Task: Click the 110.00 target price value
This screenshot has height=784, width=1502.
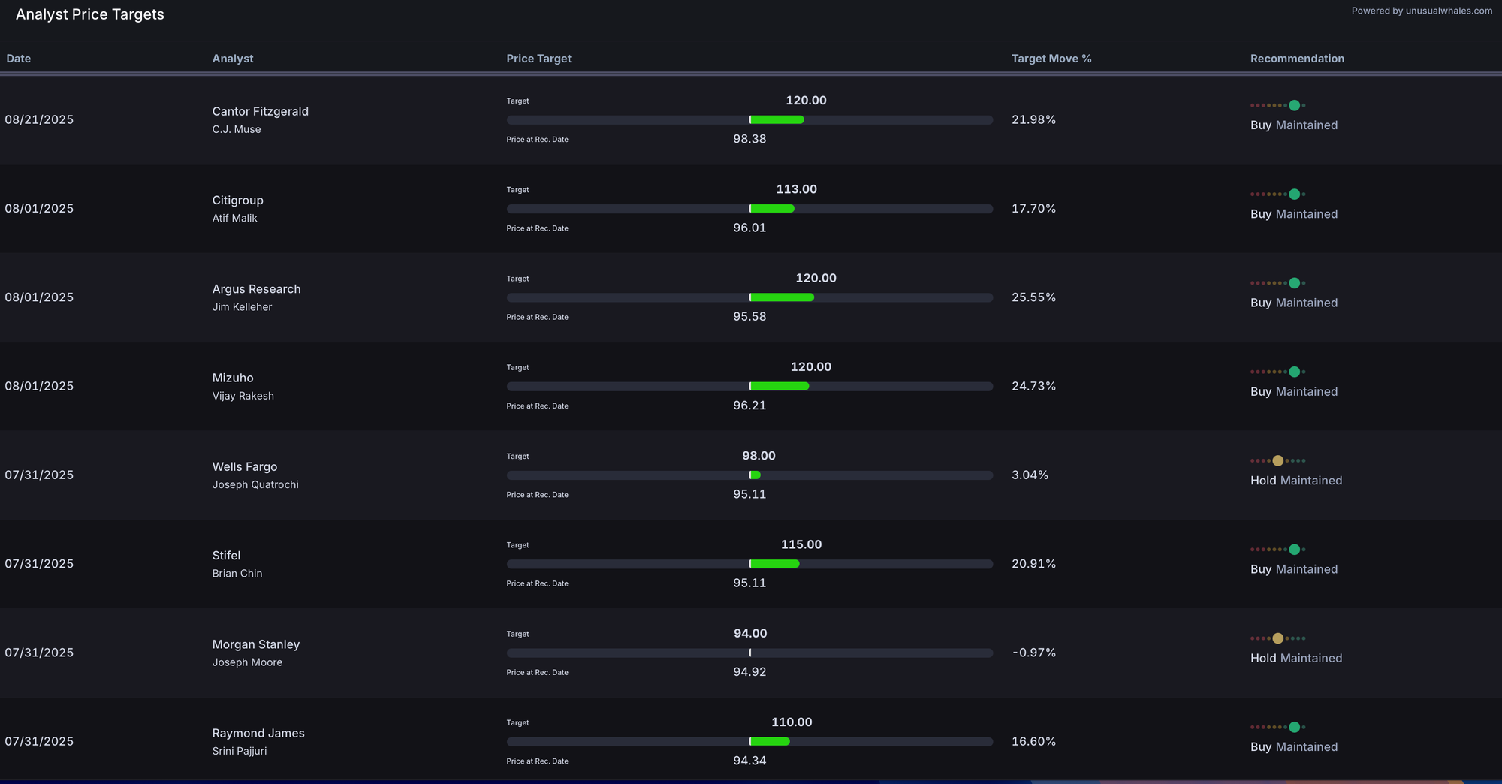Action: 792,722
